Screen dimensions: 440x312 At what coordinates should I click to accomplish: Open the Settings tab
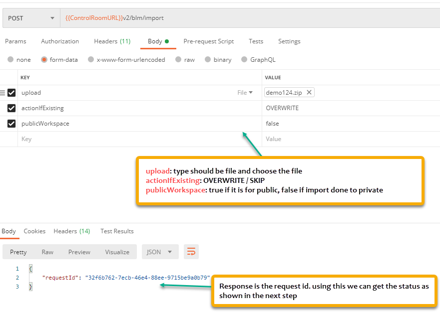tap(289, 41)
